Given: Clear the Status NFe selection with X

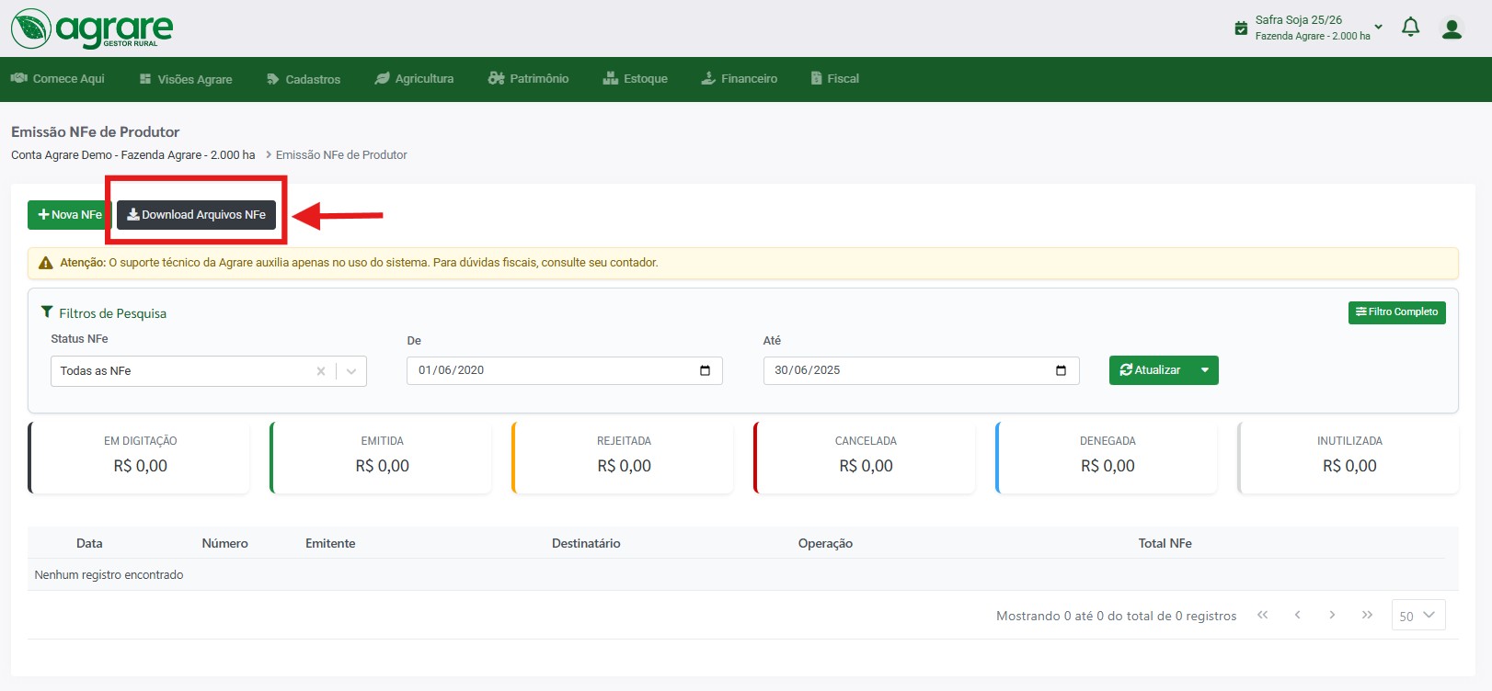Looking at the screenshot, I should pos(321,371).
